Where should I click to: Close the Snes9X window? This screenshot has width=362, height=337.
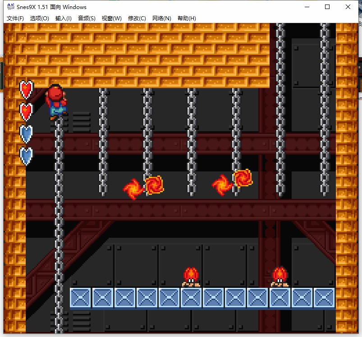click(x=348, y=7)
